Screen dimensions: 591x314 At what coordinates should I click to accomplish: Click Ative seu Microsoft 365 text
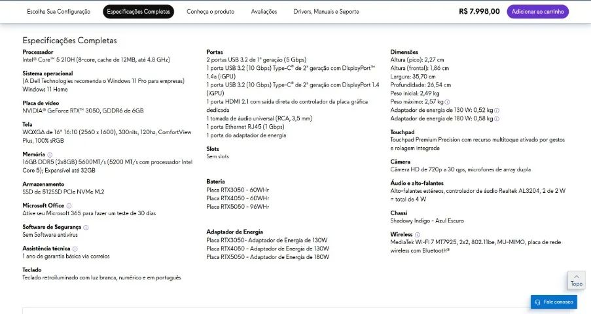[89, 213]
